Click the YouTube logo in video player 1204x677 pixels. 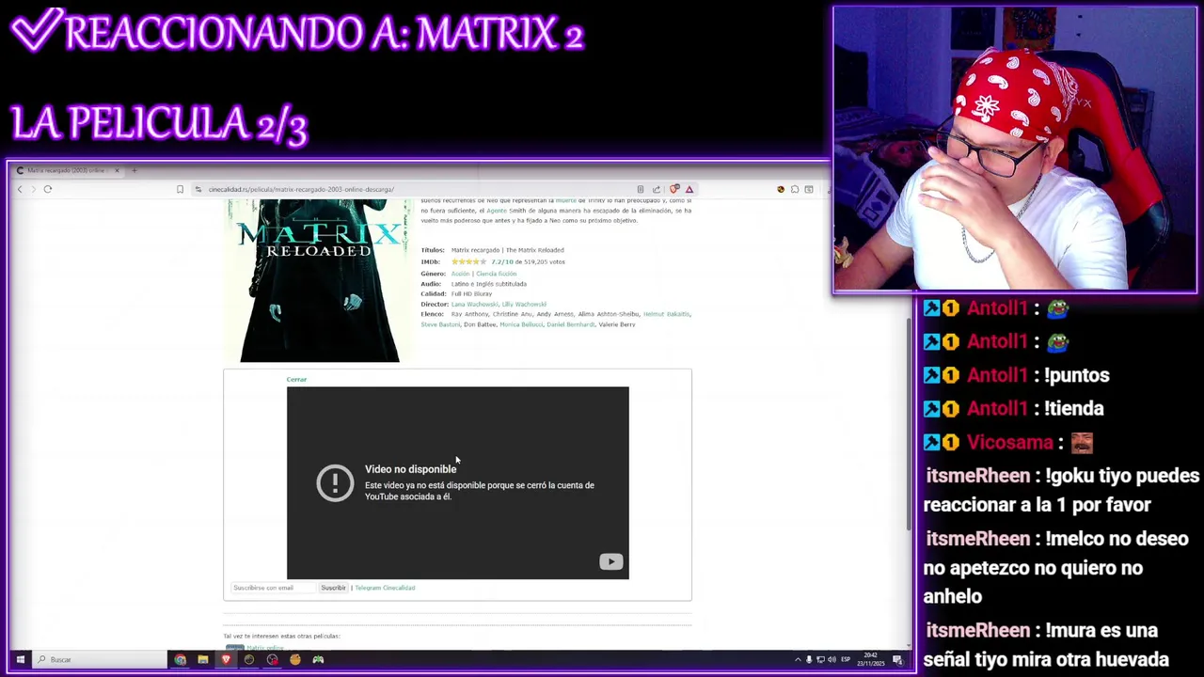pyautogui.click(x=610, y=561)
